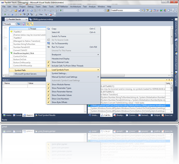Switch to the Locals tab
179x164 pixels.
tap(17, 115)
